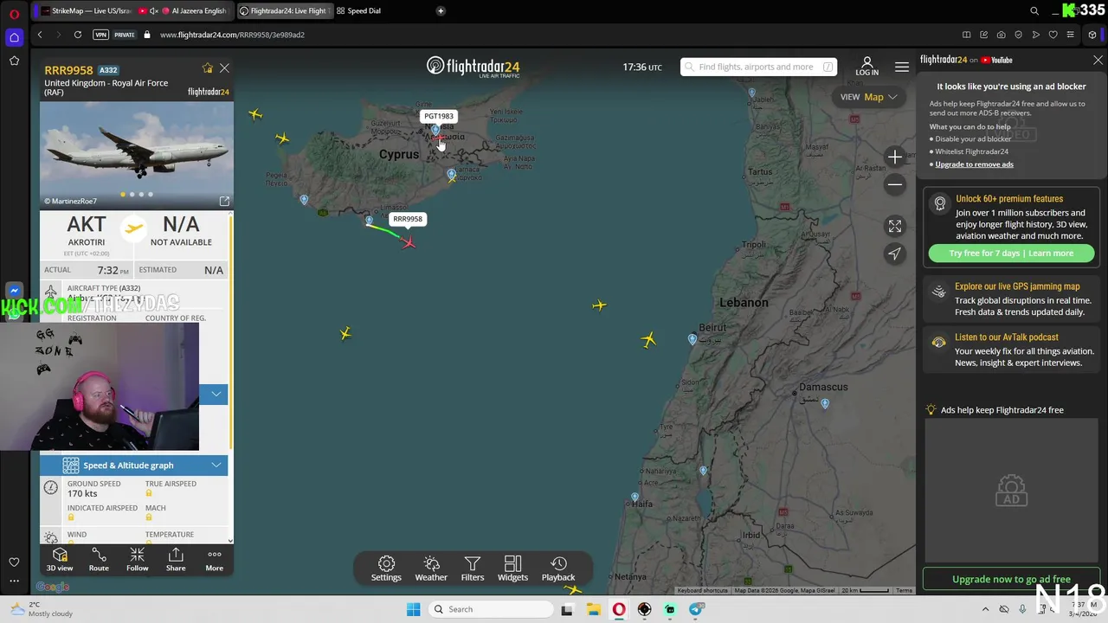Open the 3D view of the flight
The image size is (1108, 623).
tap(60, 559)
